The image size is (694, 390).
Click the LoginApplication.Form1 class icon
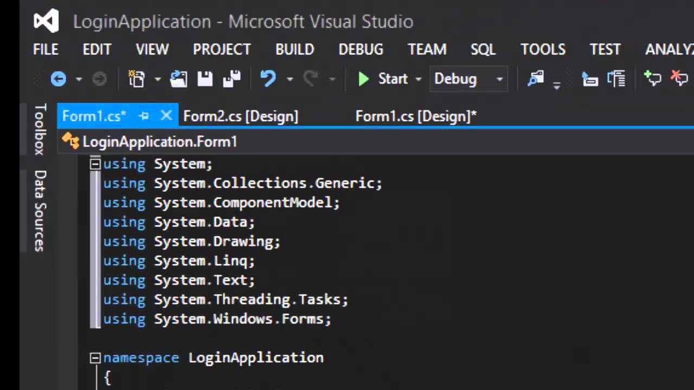pos(70,141)
